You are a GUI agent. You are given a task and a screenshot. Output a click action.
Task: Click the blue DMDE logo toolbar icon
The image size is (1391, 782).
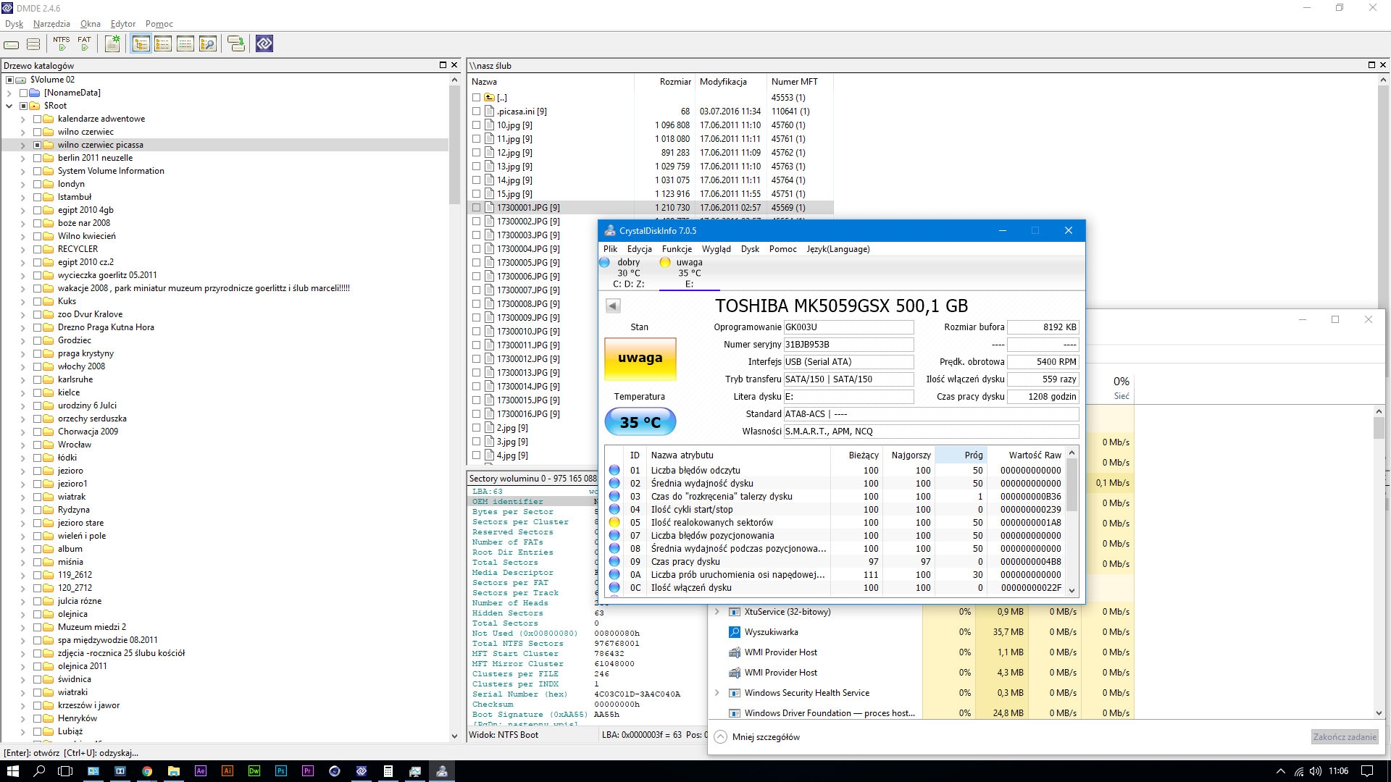[x=264, y=44]
